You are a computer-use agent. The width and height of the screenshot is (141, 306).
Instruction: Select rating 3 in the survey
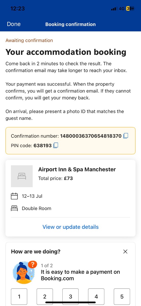70,297
